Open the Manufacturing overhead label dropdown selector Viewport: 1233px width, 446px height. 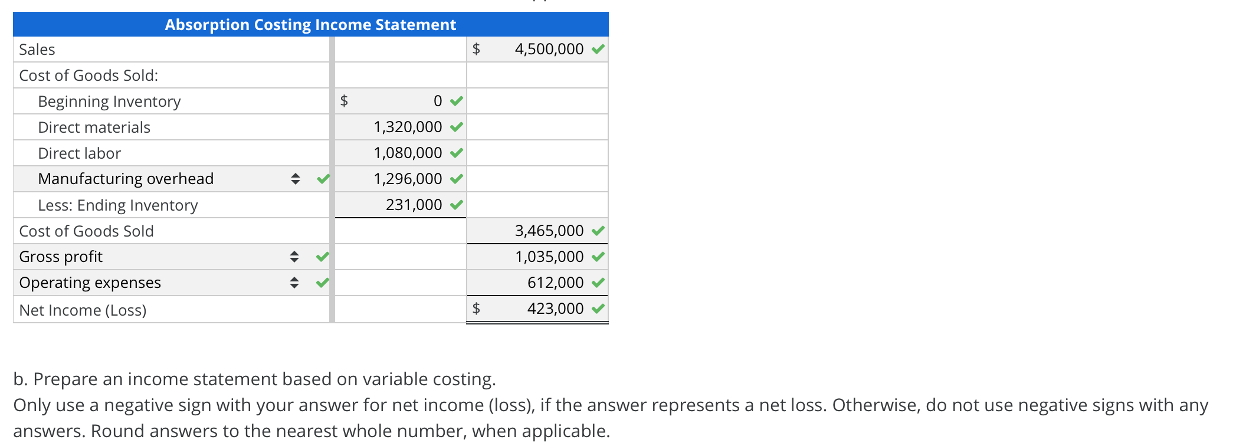pyautogui.click(x=294, y=178)
